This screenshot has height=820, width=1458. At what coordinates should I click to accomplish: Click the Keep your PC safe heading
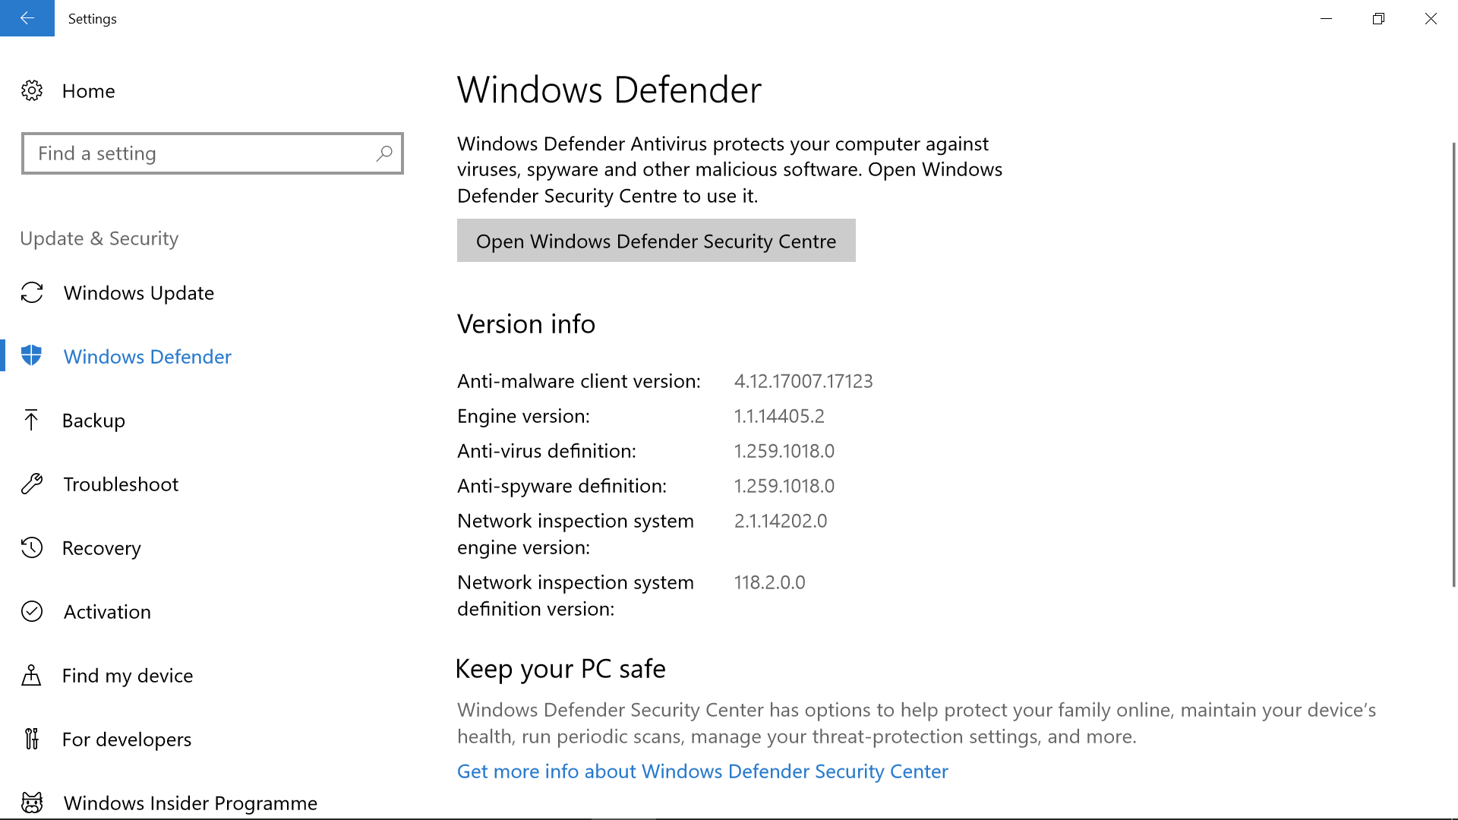560,669
